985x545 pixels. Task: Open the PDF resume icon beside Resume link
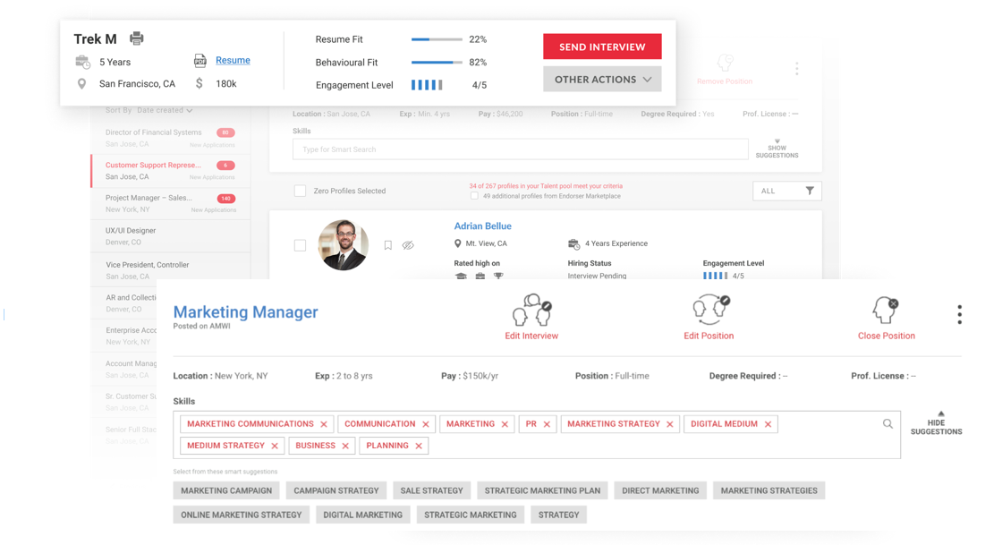pyautogui.click(x=201, y=61)
